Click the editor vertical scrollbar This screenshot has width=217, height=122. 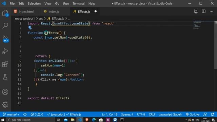pyautogui.click(x=216, y=45)
